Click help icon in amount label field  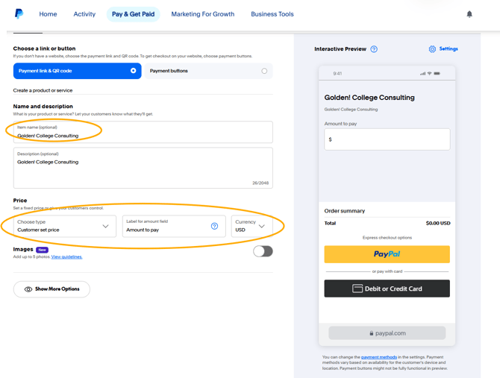(214, 226)
